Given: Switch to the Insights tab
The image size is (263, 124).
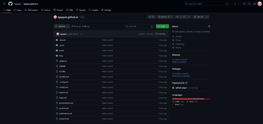Looking at the screenshot, I should [93, 10].
